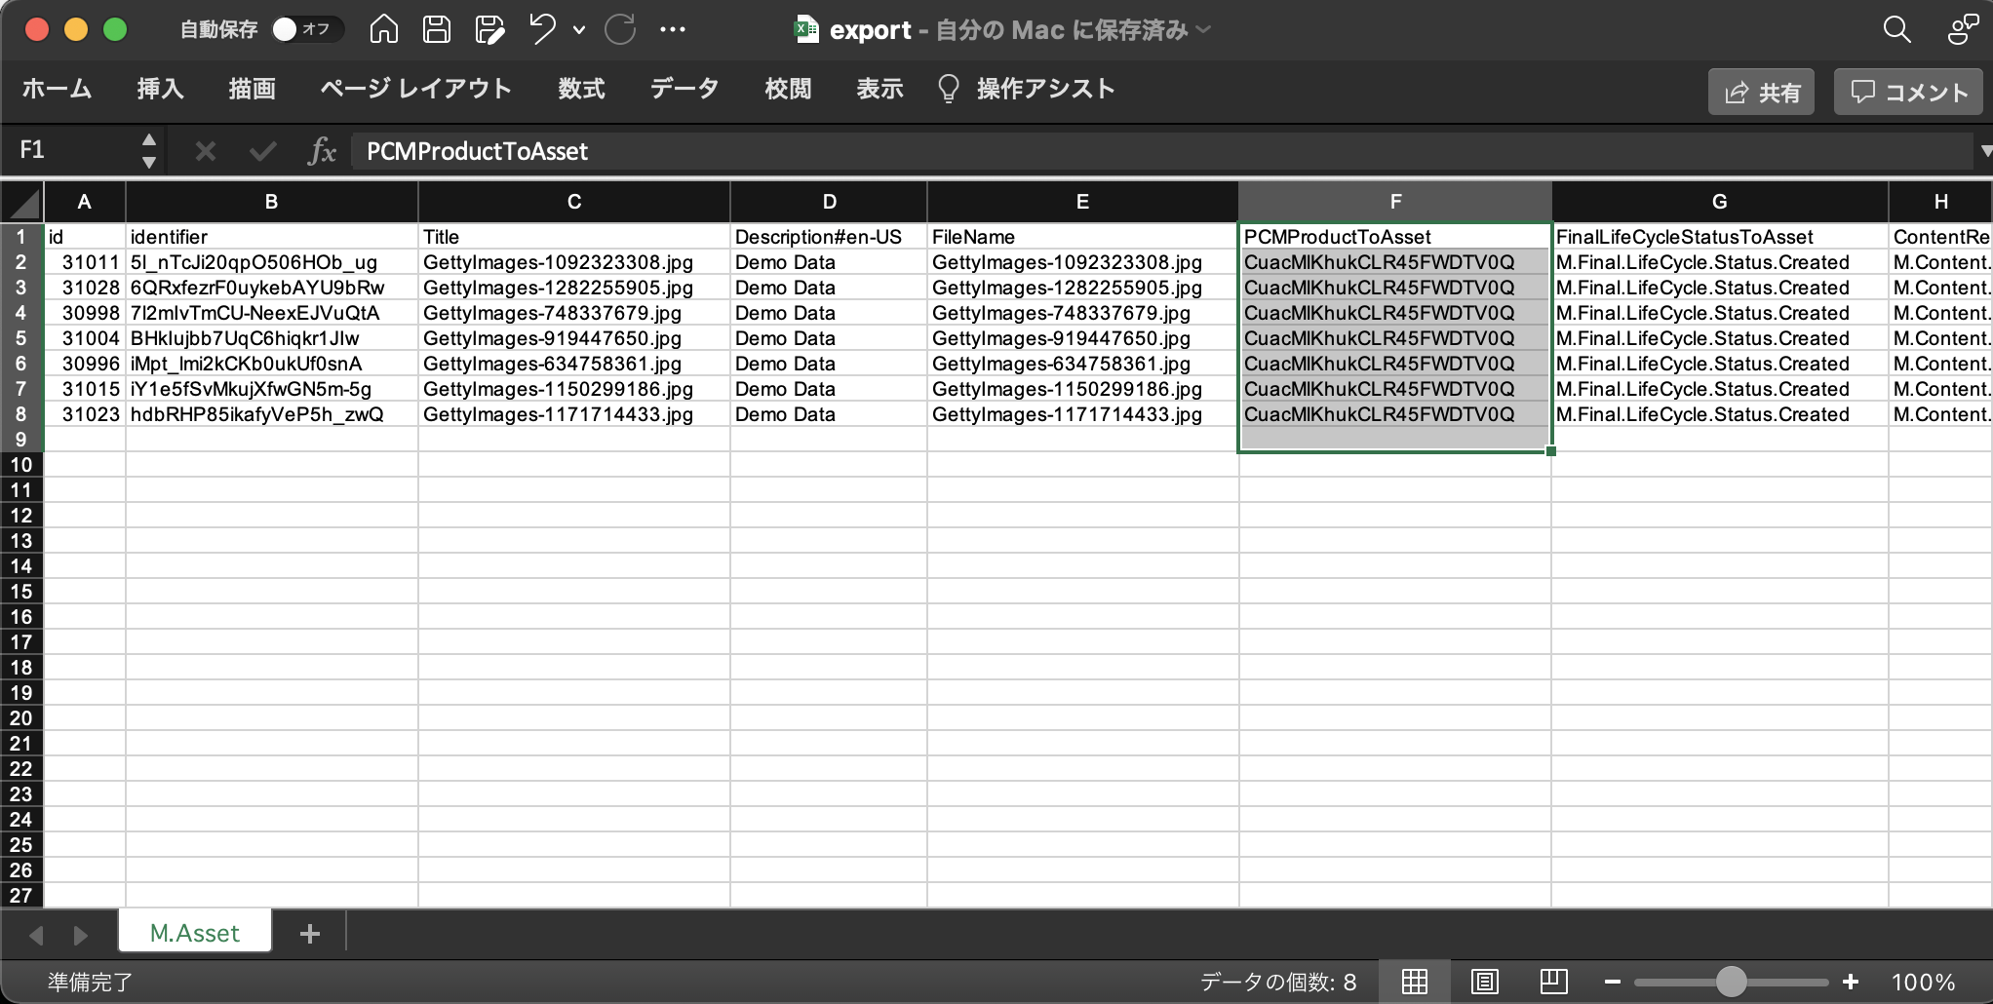Open the 校閲 ribbon tab

(788, 89)
